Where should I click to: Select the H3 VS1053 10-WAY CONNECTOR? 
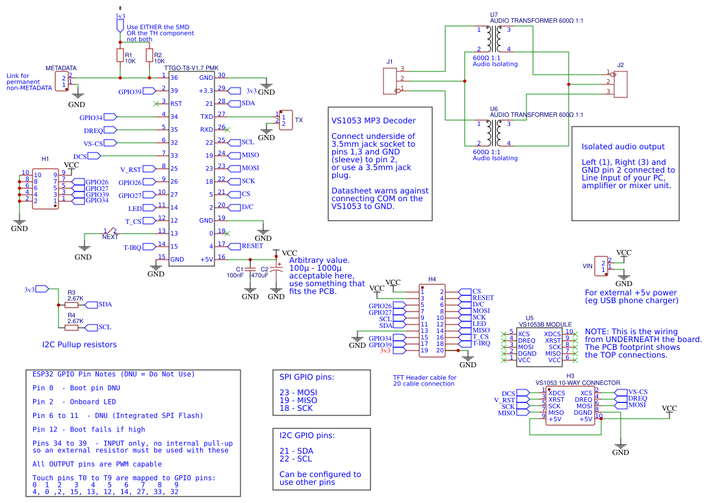pos(571,406)
